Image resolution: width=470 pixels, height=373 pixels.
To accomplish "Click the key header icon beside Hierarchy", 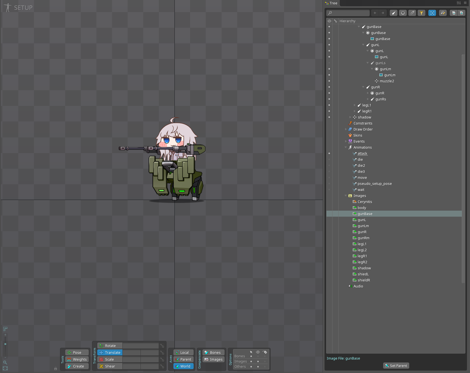I will [x=335, y=21].
